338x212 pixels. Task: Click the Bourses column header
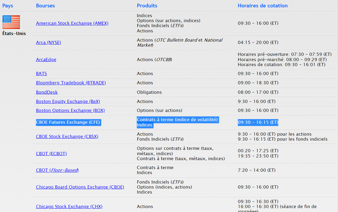46,6
